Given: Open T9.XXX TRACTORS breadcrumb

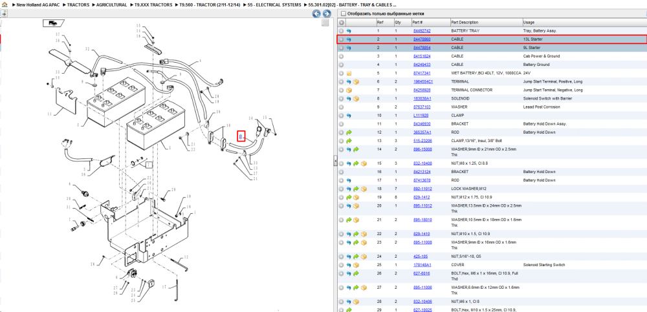Looking at the screenshot, I should 153,5.
